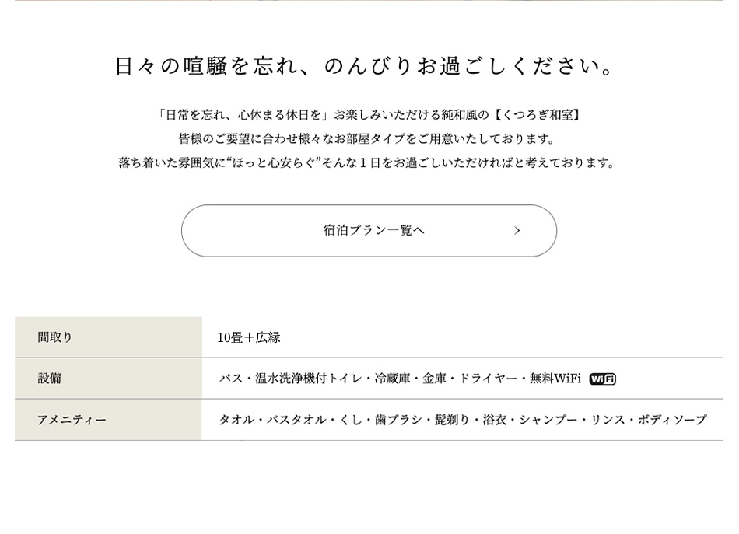Viewport: 739px width, 534px height.
Task: Click the 浴衣 amenity text
Action: pos(495,420)
